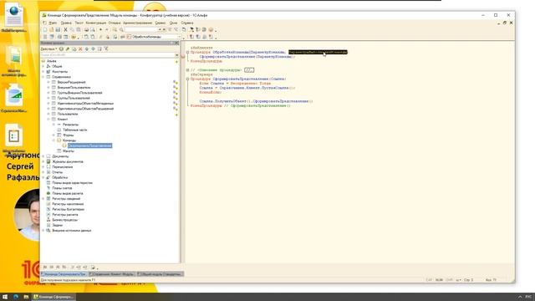Viewport: 535px width, 301px height.
Task: Select Отчеты in the tree
Action: point(58,172)
